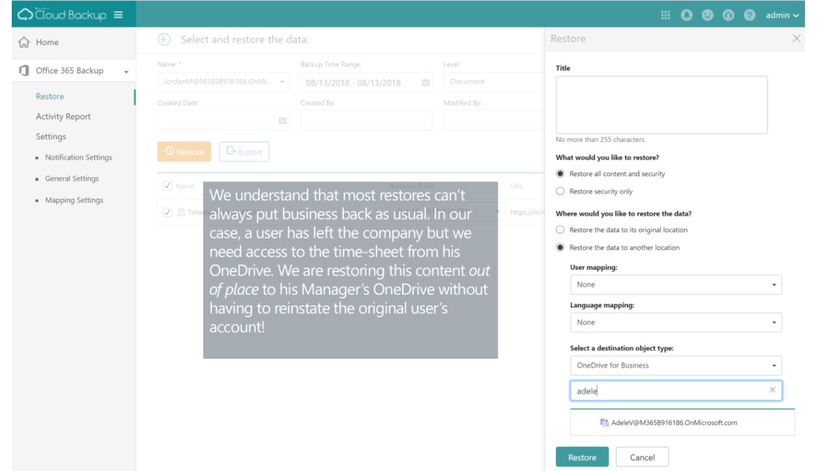Click the Created By input field
The width and height of the screenshot is (837, 471).
point(366,120)
